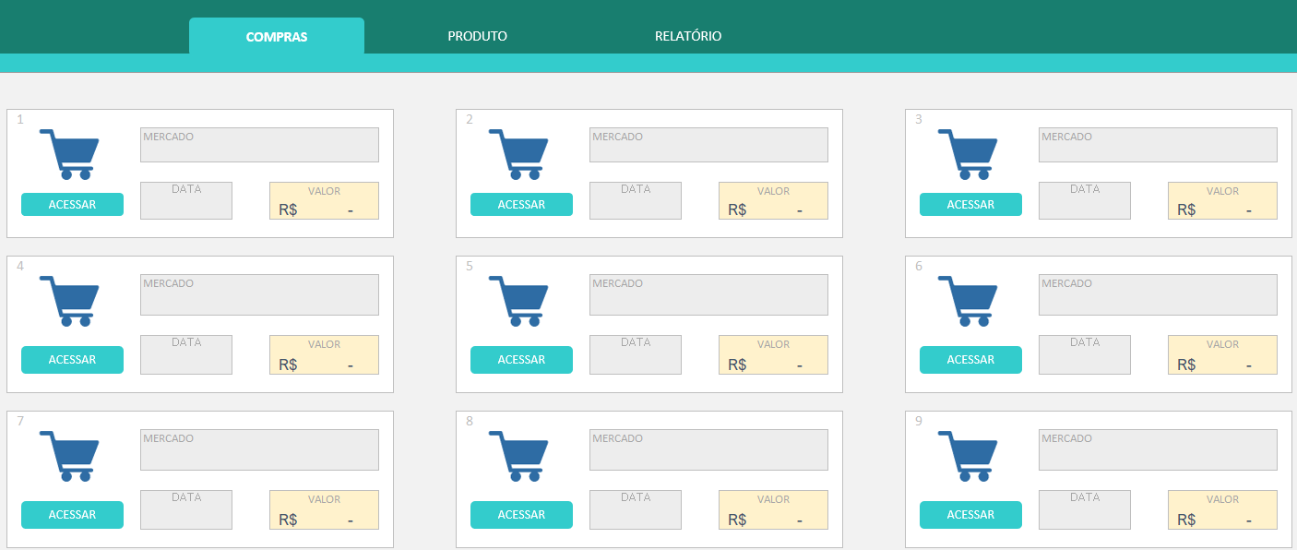Select the cart icon in card 6
Image resolution: width=1297 pixels, height=550 pixels.
pyautogui.click(x=969, y=301)
